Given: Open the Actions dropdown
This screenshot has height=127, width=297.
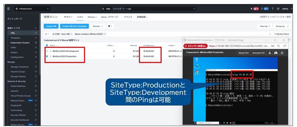Looking at the screenshot, I should pos(98,26).
